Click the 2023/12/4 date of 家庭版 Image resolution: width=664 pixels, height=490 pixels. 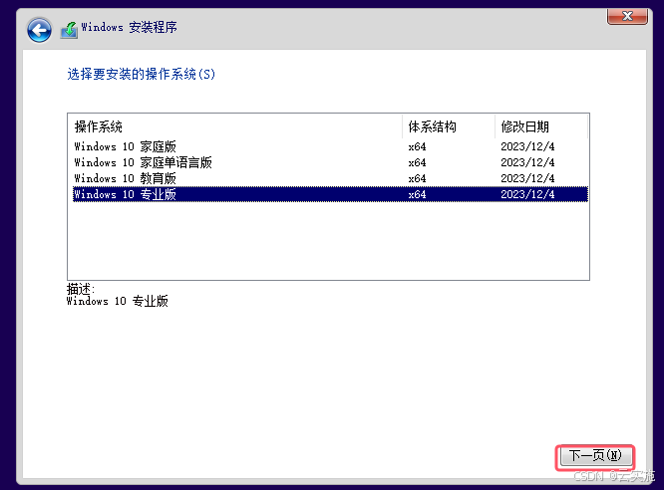click(527, 146)
